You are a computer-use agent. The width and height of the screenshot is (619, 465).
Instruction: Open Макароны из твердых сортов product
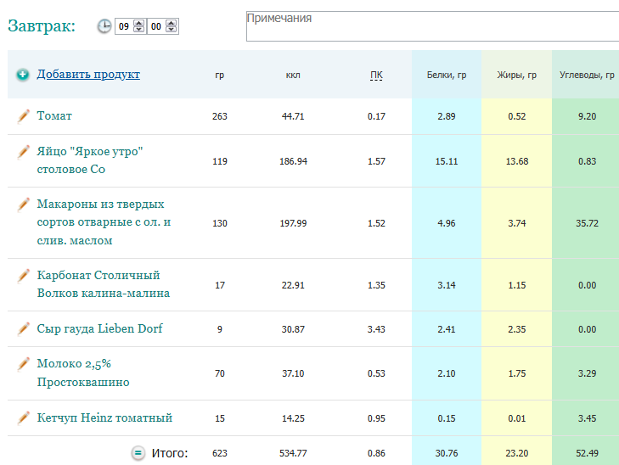(x=104, y=222)
